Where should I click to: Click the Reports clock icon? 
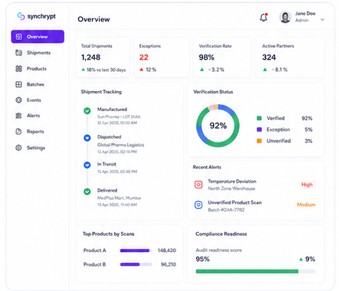click(18, 131)
